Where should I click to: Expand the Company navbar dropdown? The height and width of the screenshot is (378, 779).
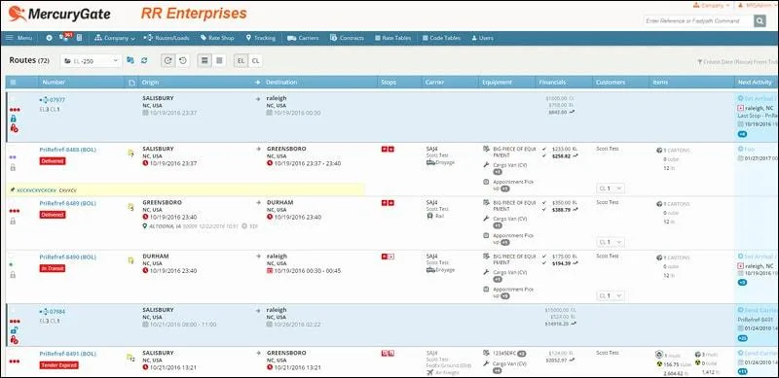(115, 38)
